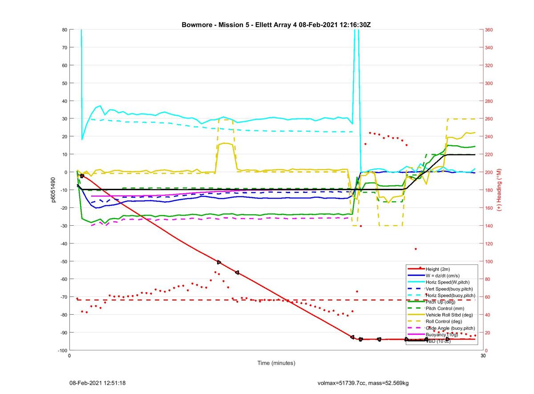The image size is (534, 394).
Task: Click tick label '140' on Heading axis
Action: [x=489, y=226]
